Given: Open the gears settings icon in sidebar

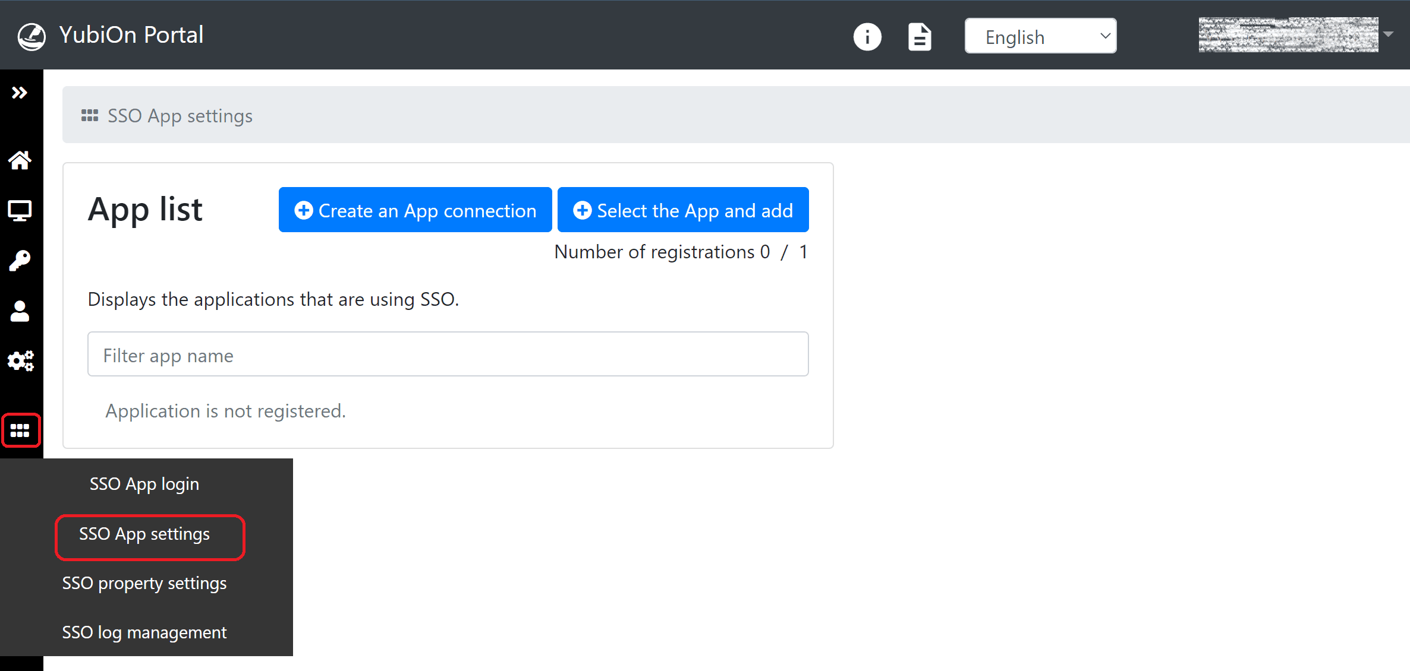Looking at the screenshot, I should click(21, 361).
